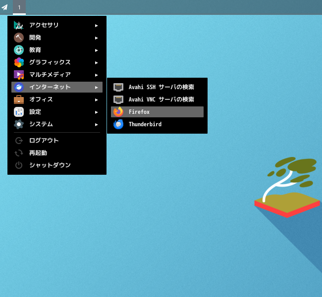
Task: Click the 開発 hammer icon
Action: (19, 38)
